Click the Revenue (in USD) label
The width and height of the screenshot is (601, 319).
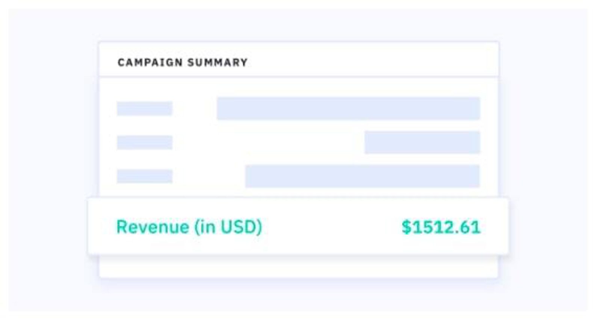[x=189, y=227]
